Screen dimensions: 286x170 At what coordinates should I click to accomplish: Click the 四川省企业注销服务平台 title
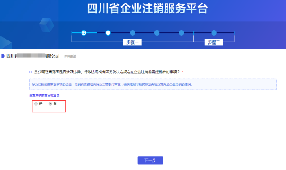[x=147, y=9]
